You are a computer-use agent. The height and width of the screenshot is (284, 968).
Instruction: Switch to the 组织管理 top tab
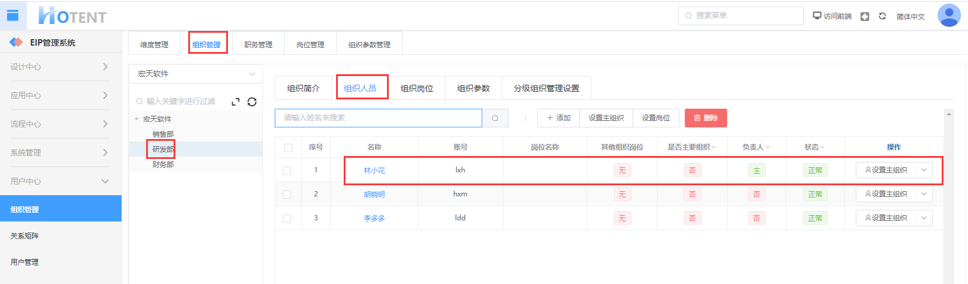pos(206,44)
